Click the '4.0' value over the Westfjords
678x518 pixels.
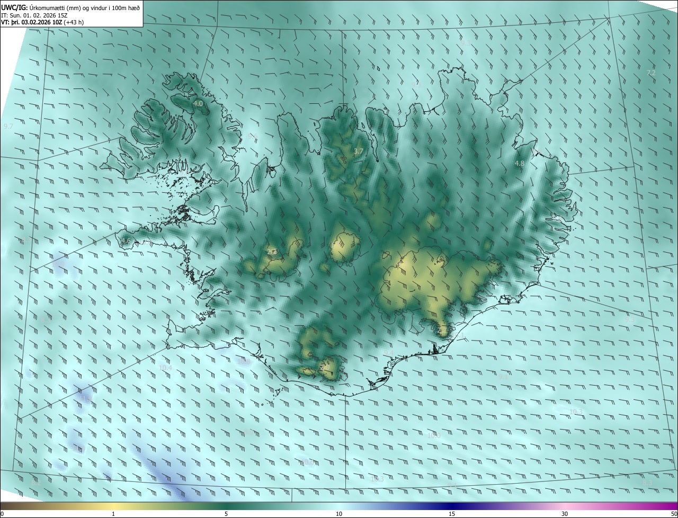[198, 104]
